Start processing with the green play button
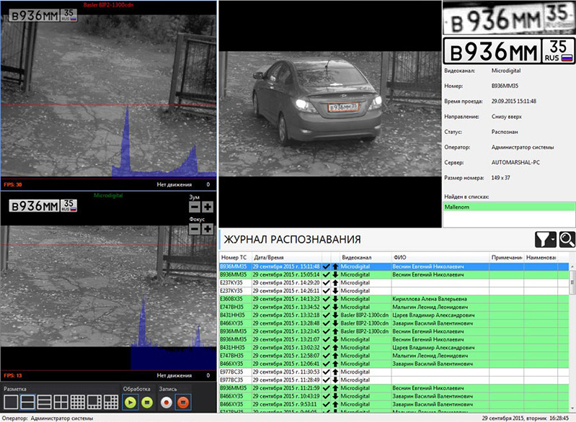The height and width of the screenshot is (422, 576). tap(129, 401)
